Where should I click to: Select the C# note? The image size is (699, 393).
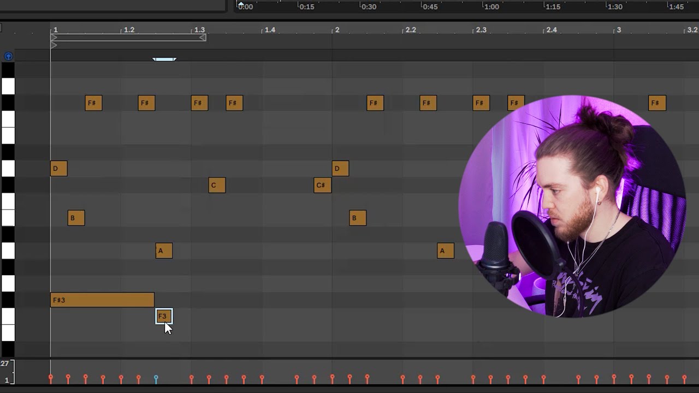[x=323, y=185]
